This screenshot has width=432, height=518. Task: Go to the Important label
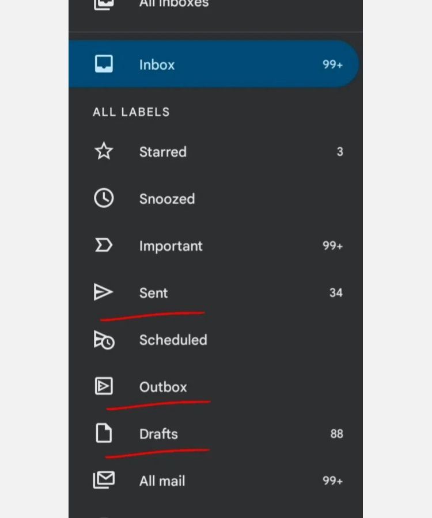coord(215,246)
